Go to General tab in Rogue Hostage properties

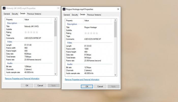coord(67,15)
